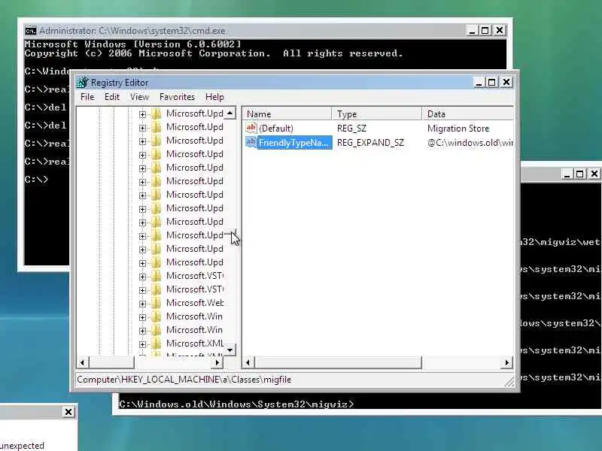Minimize the right-side command prompt window
This screenshot has width=602, height=451.
(567, 174)
